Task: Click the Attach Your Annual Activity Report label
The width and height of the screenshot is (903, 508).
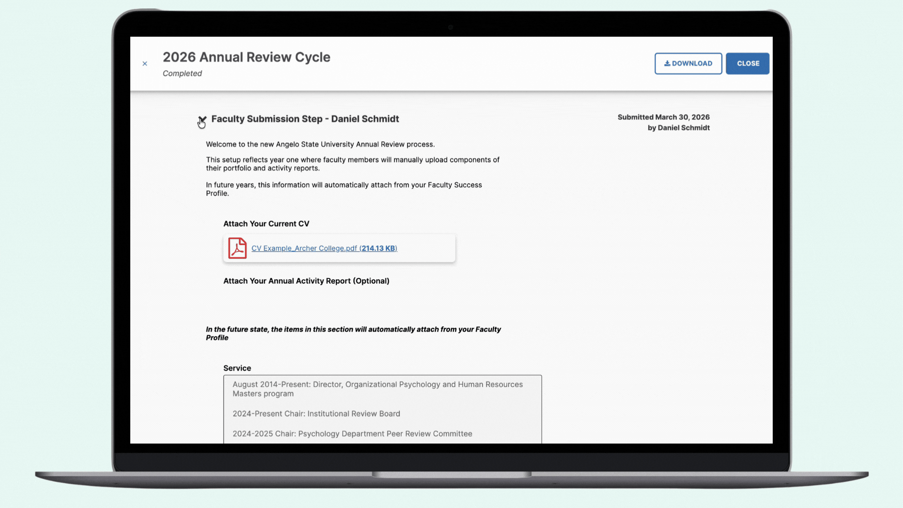Action: coord(306,281)
